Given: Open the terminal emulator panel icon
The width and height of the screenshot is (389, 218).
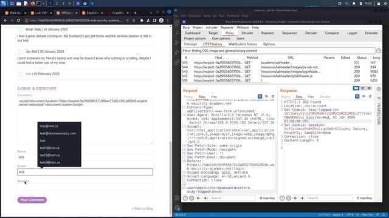Looking at the screenshot, I should [x=39, y=4].
